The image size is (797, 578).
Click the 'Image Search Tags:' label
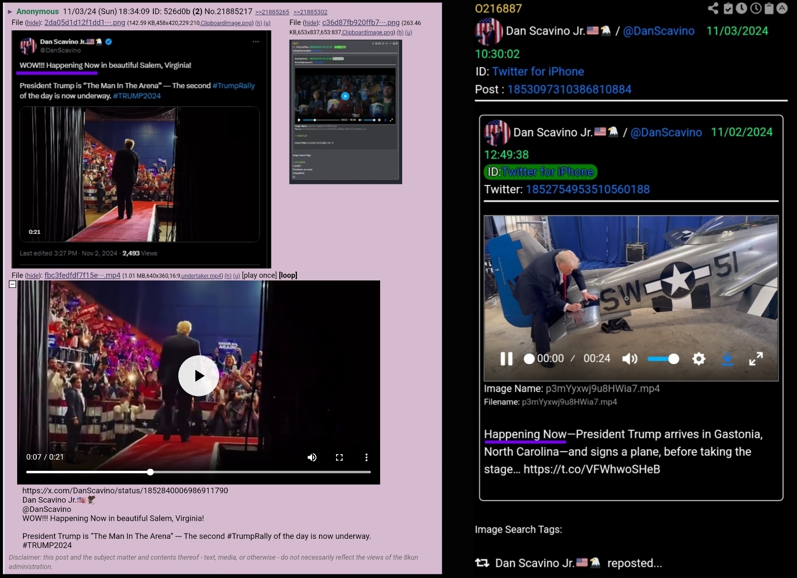[x=518, y=530]
